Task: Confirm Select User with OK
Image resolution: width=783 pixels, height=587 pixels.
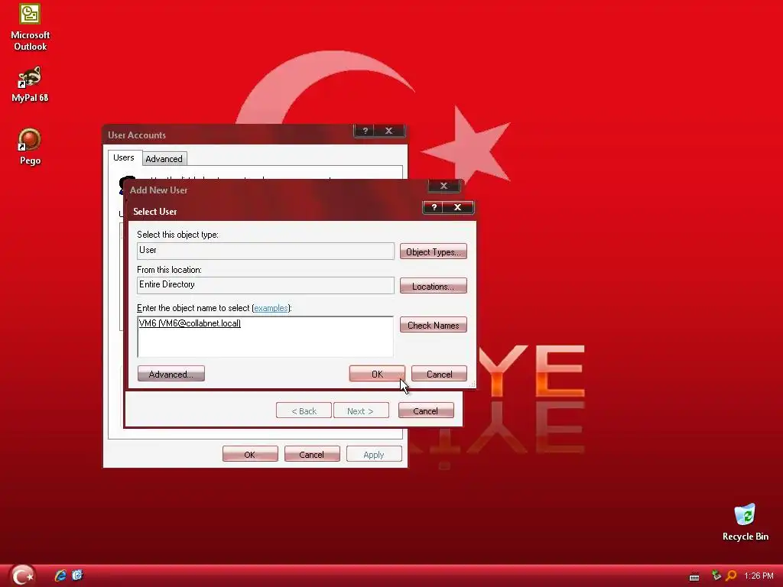Action: pos(377,374)
